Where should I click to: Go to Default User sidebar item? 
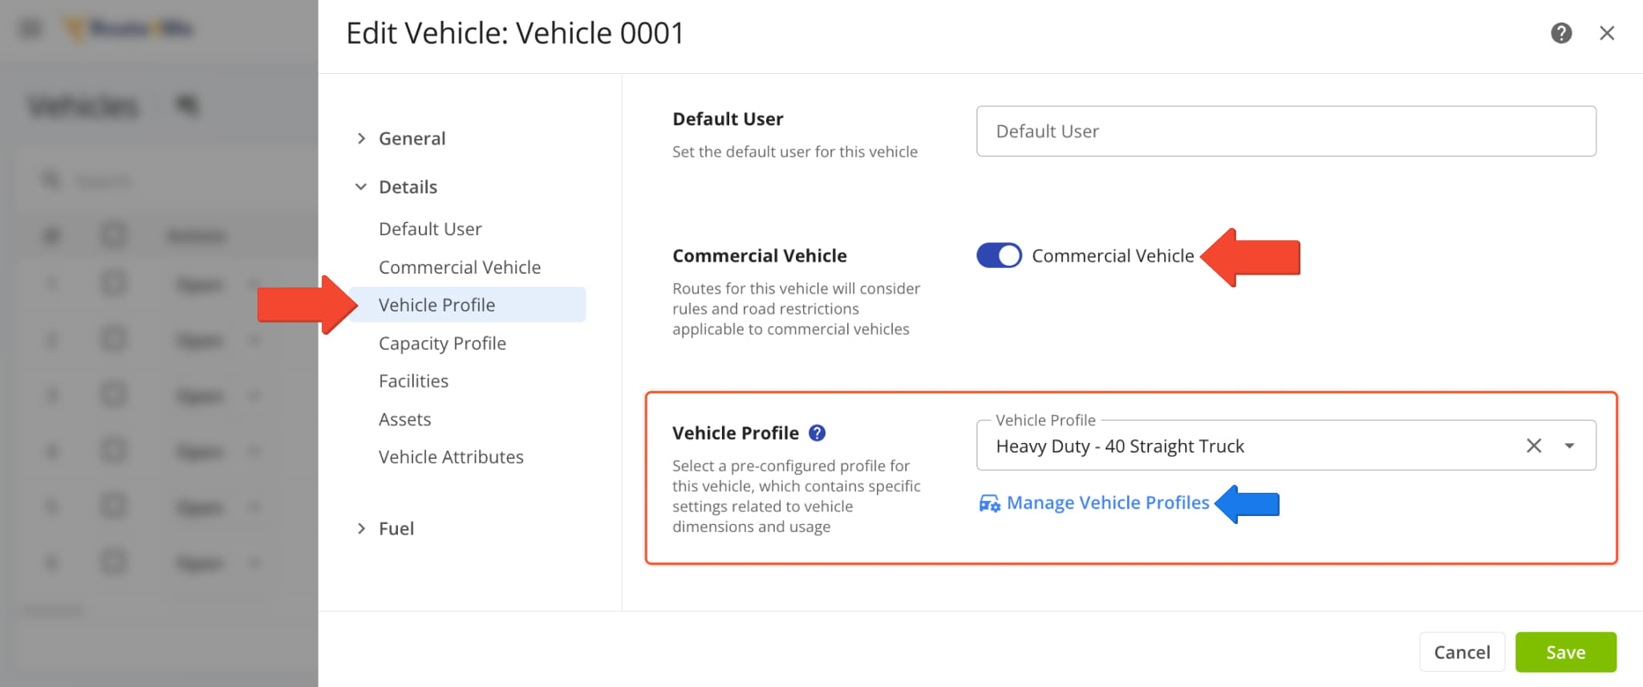pyautogui.click(x=430, y=229)
